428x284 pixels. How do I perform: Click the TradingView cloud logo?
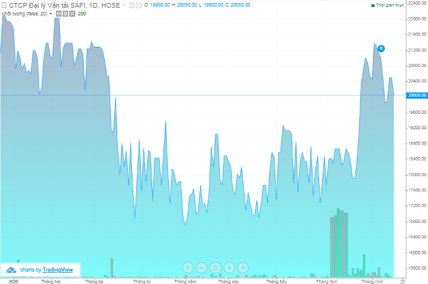[x=11, y=270]
